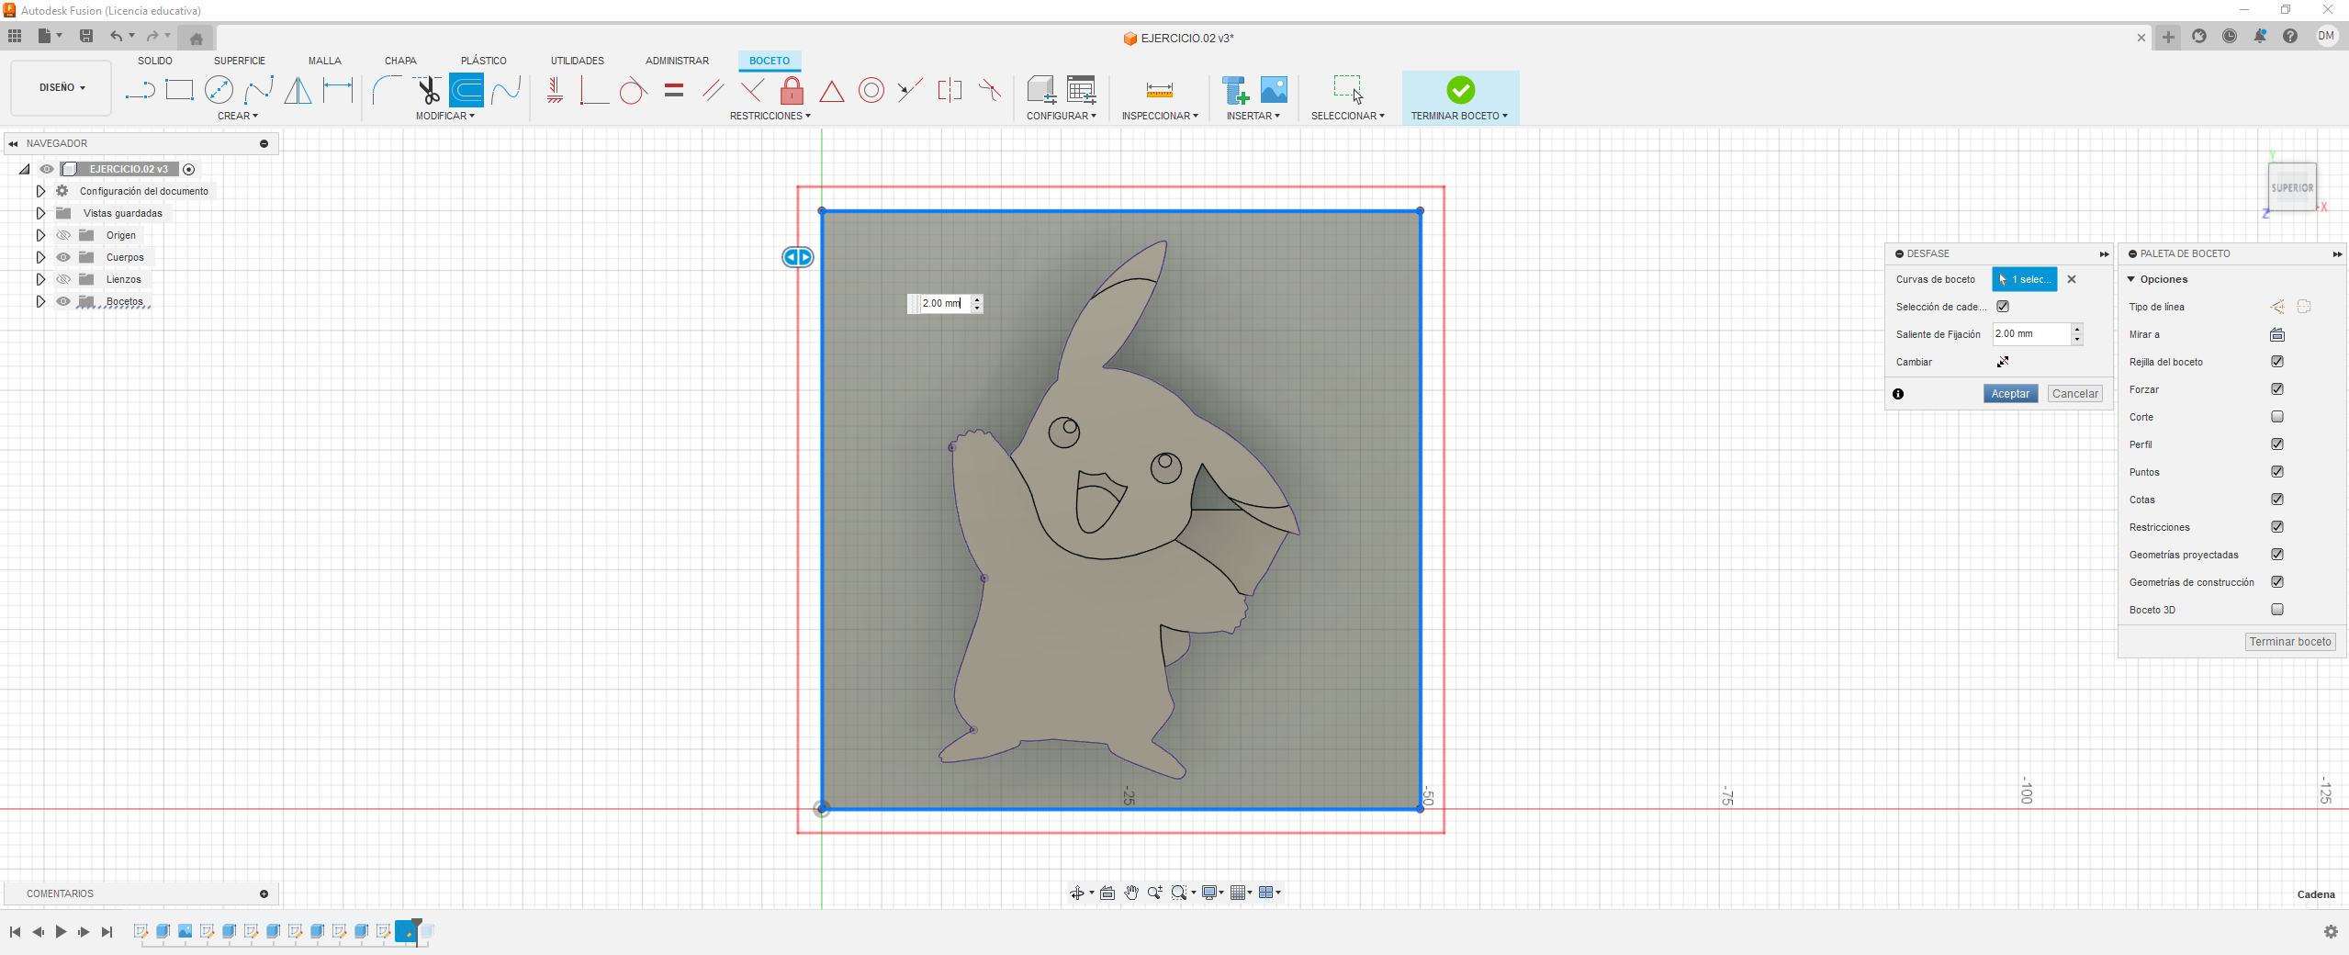Toggle visibility eye of Cuerpos folder
The height and width of the screenshot is (955, 2349).
(63, 257)
